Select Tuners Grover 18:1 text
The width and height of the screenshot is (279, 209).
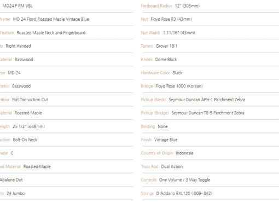click(x=159, y=46)
